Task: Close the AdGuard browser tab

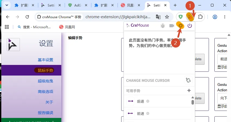Action: point(86,5)
